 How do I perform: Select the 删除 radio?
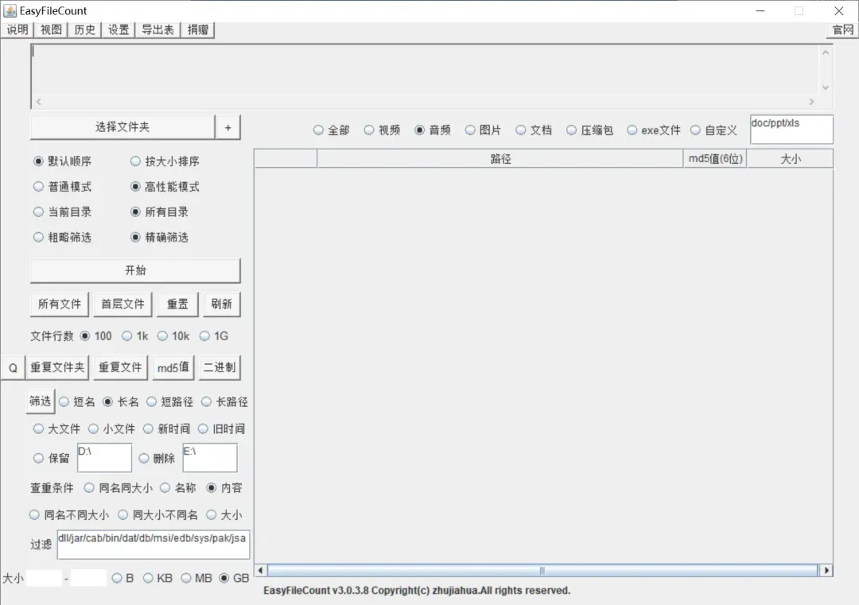[157, 458]
